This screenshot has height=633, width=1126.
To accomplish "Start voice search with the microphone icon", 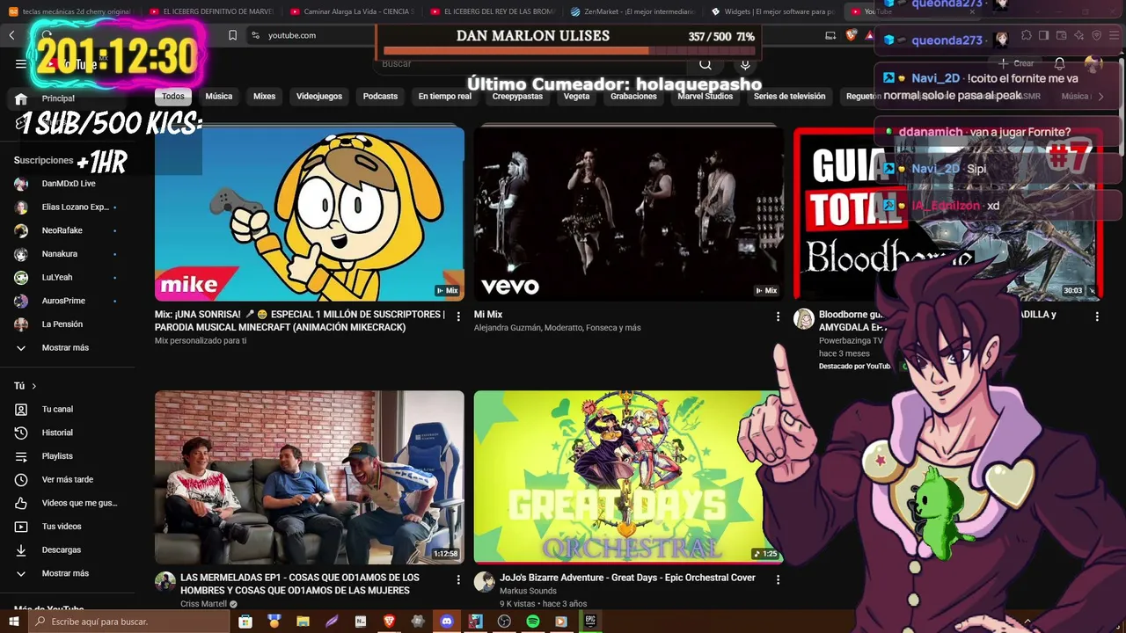I will [745, 64].
